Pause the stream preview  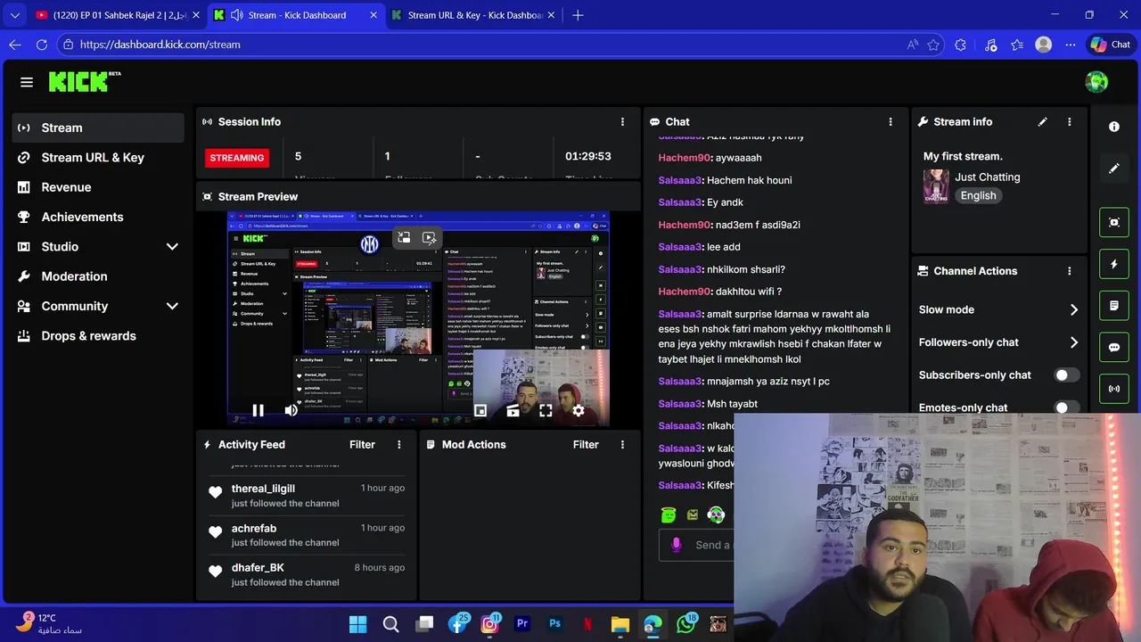258,410
